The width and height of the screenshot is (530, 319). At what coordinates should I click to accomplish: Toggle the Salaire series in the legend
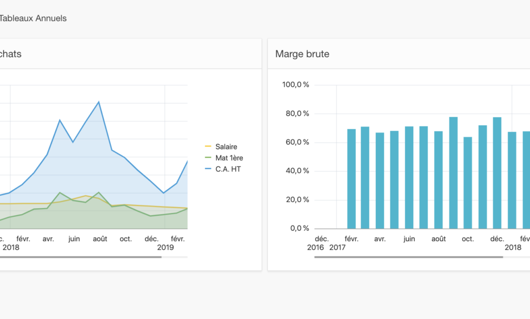[x=226, y=147]
